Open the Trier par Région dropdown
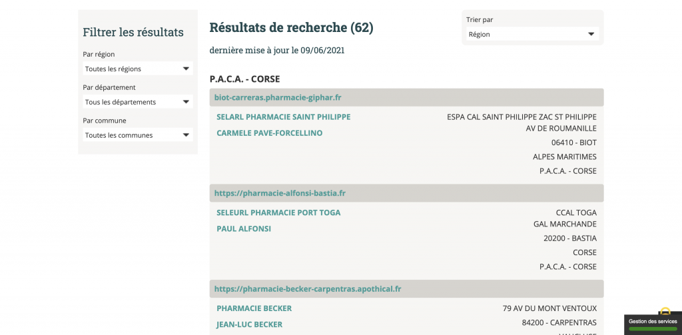Viewport: 682px width, 335px height. click(532, 34)
